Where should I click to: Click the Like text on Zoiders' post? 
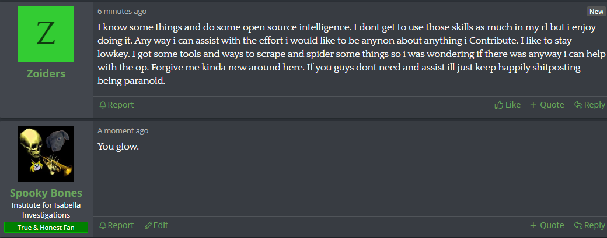513,105
